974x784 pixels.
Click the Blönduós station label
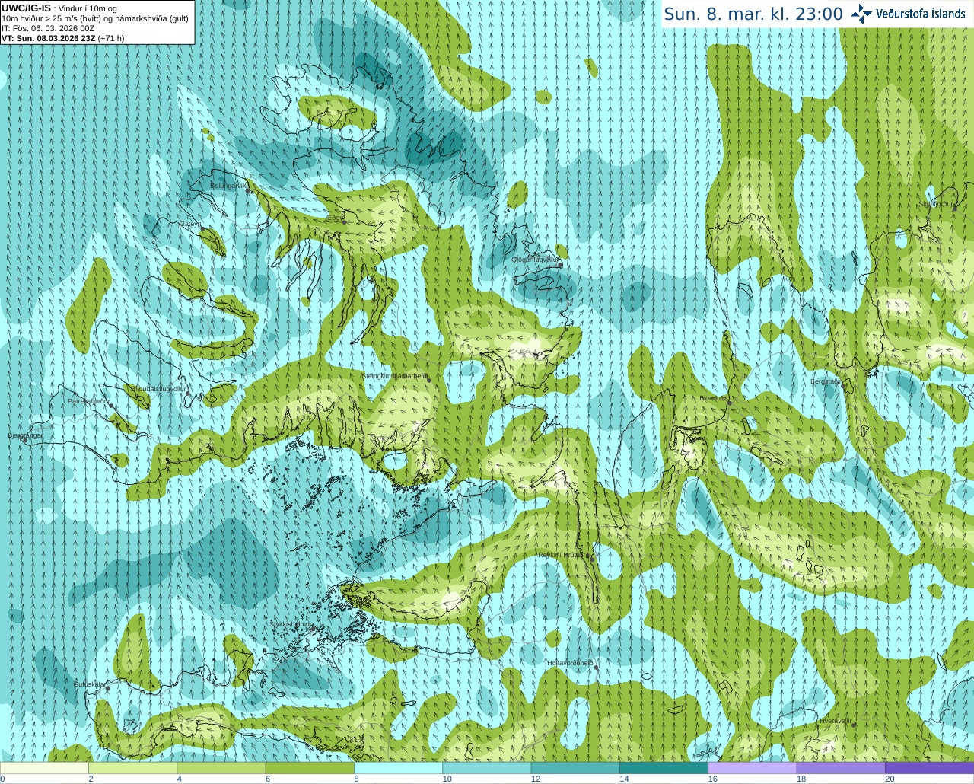(x=714, y=398)
